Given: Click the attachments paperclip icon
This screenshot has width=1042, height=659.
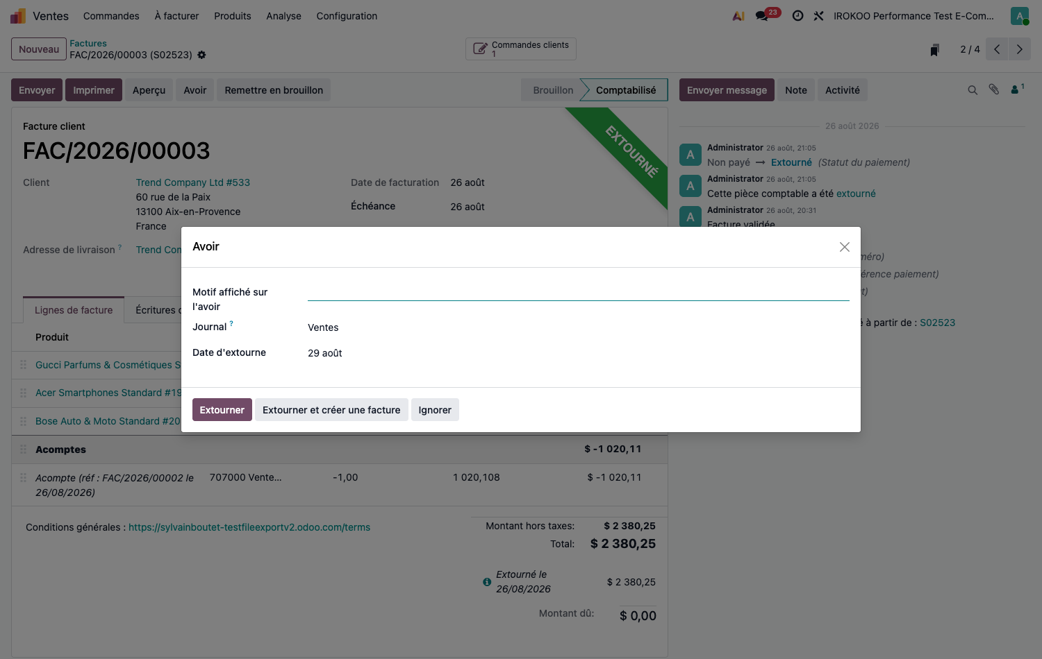Looking at the screenshot, I should click(994, 89).
